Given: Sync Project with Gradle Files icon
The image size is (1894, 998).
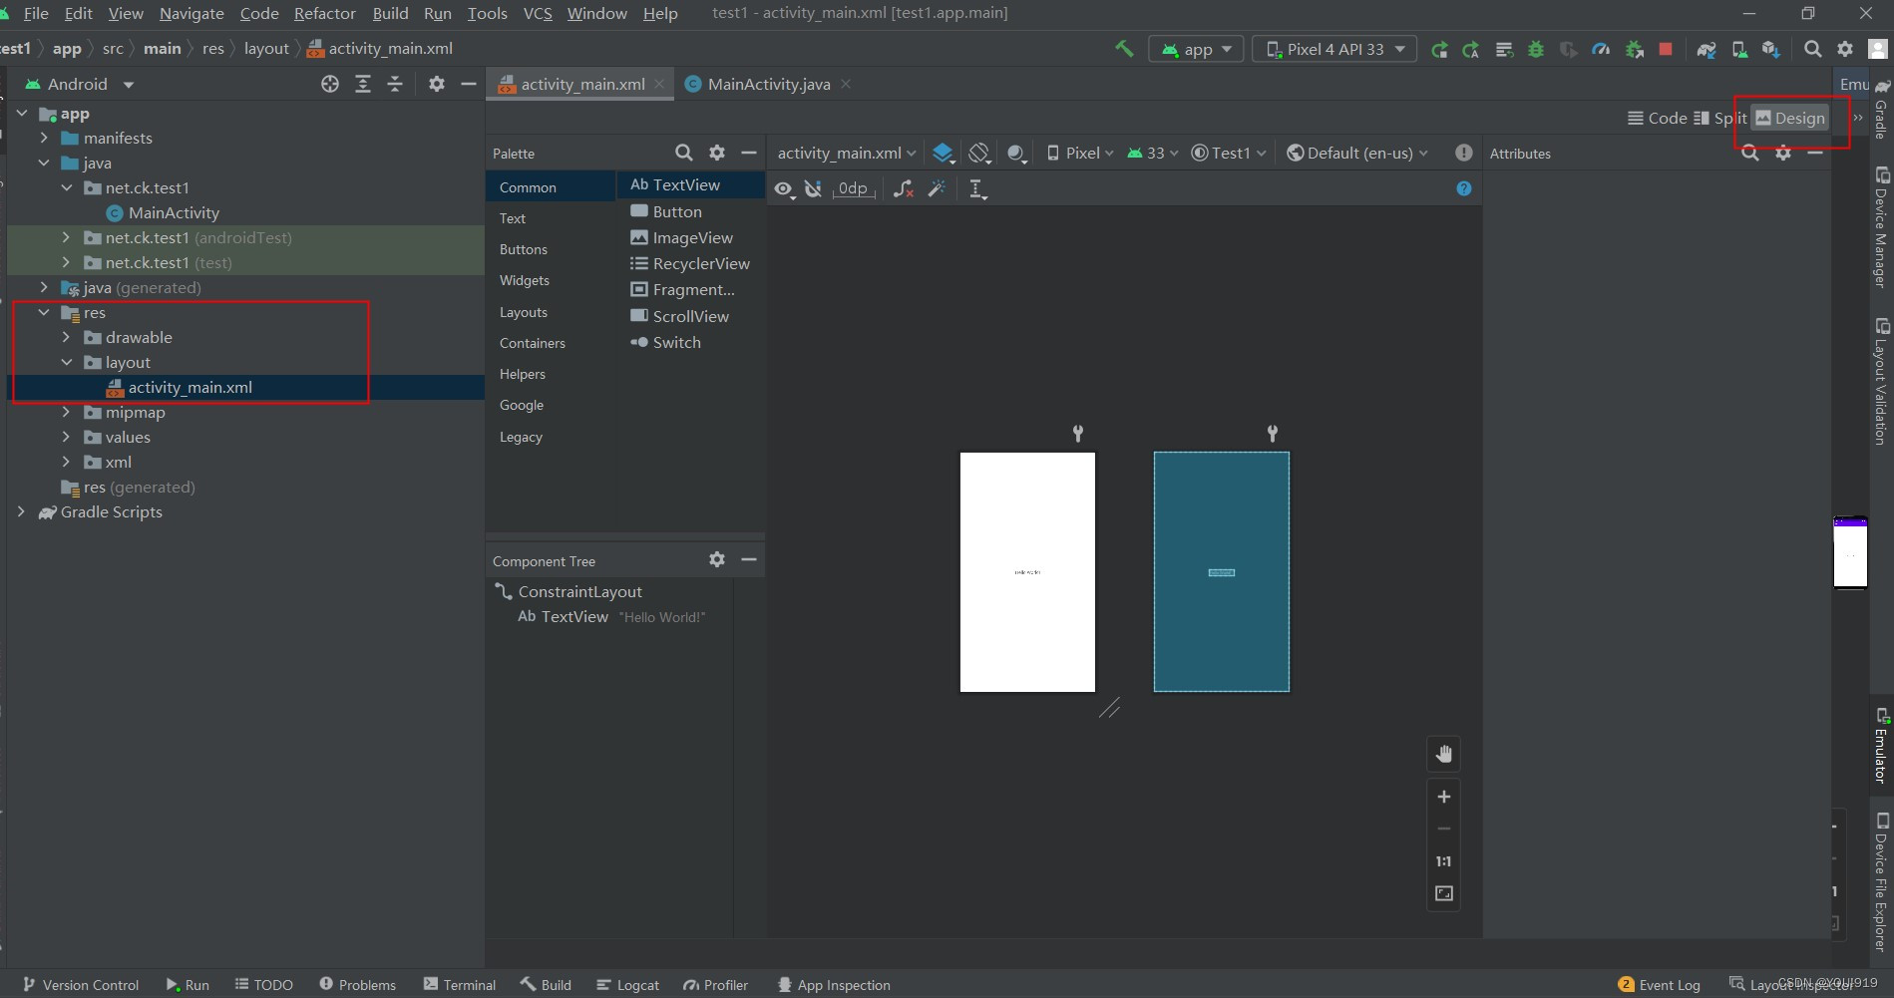Looking at the screenshot, I should point(1706,50).
